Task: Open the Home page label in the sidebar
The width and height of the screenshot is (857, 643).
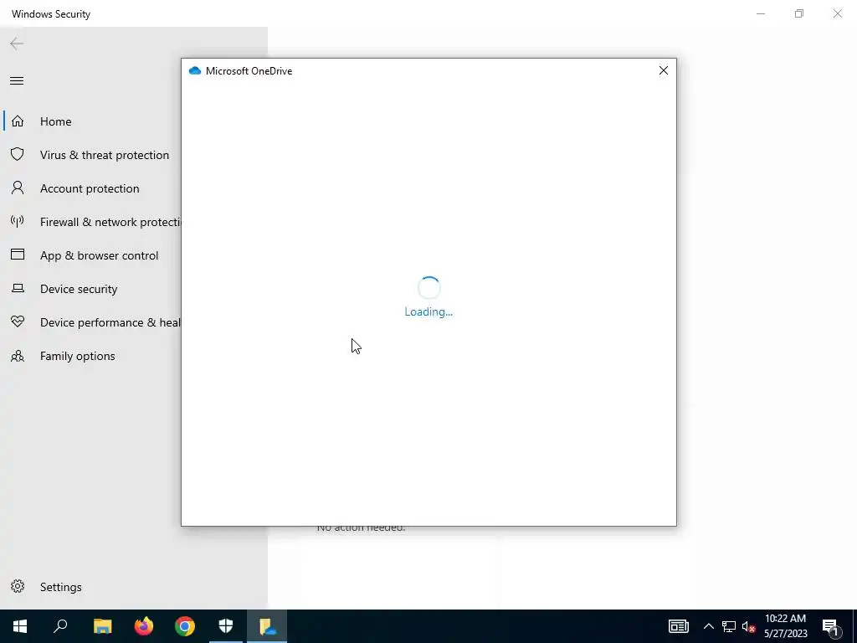Action: pos(56,121)
